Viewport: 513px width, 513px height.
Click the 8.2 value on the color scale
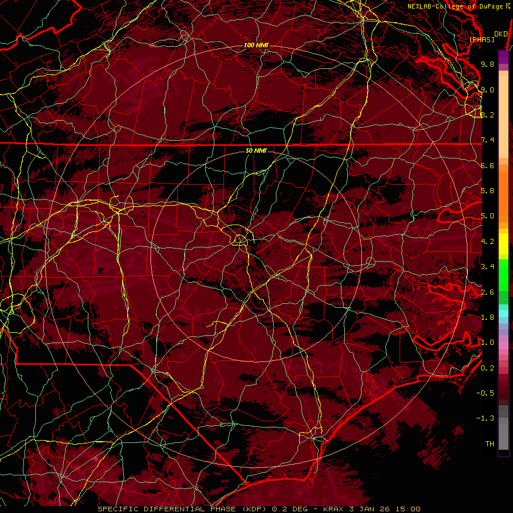click(x=487, y=115)
